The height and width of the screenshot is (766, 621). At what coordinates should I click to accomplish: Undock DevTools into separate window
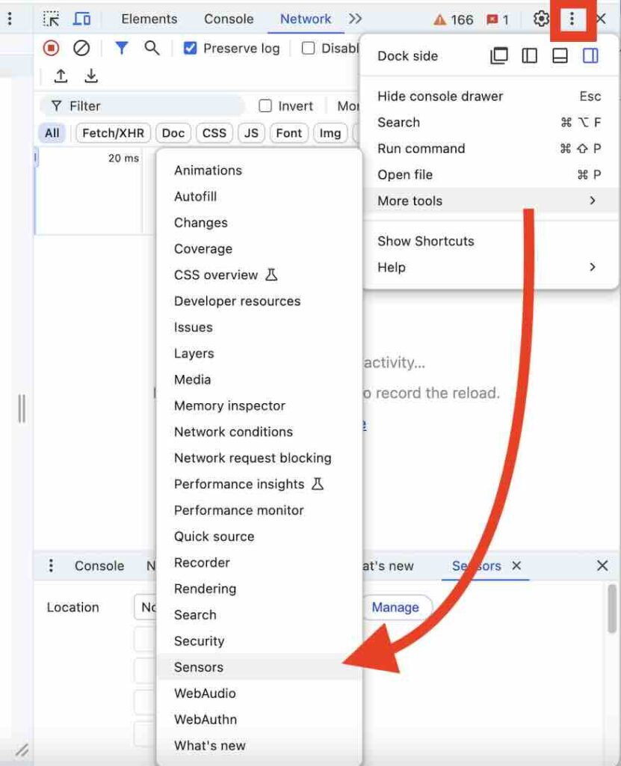point(498,55)
